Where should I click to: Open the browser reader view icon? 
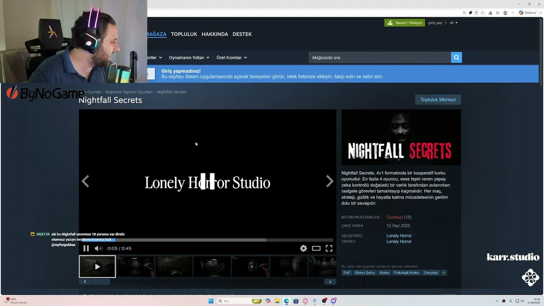pyautogui.click(x=476, y=13)
